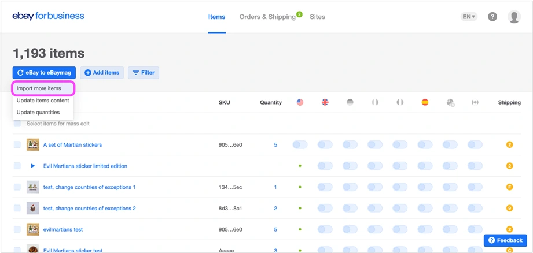Click the greyed Germany flag column icon
Image resolution: width=533 pixels, height=253 pixels.
tap(350, 102)
